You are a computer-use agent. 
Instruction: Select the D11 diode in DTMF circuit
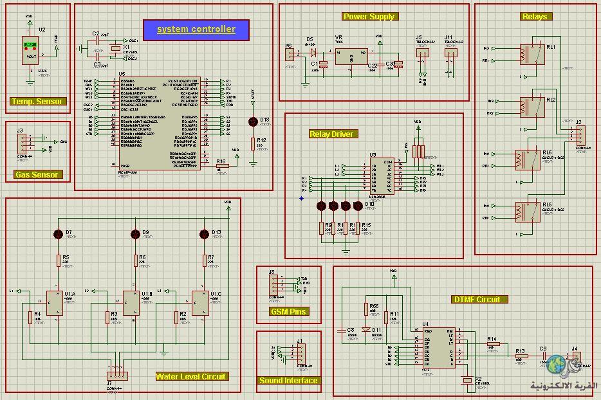point(366,329)
